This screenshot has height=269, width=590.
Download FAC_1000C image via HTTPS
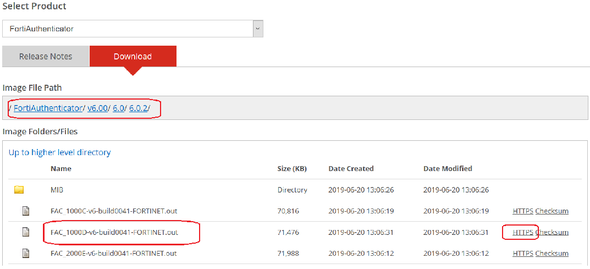(522, 211)
